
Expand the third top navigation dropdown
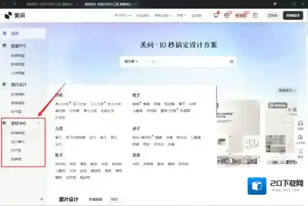coord(163,15)
